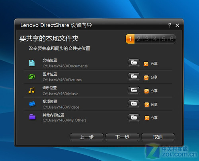This screenshot has width=199, height=161.
Task: Jump to step 2 indicator
Action: pyautogui.click(x=139, y=39)
